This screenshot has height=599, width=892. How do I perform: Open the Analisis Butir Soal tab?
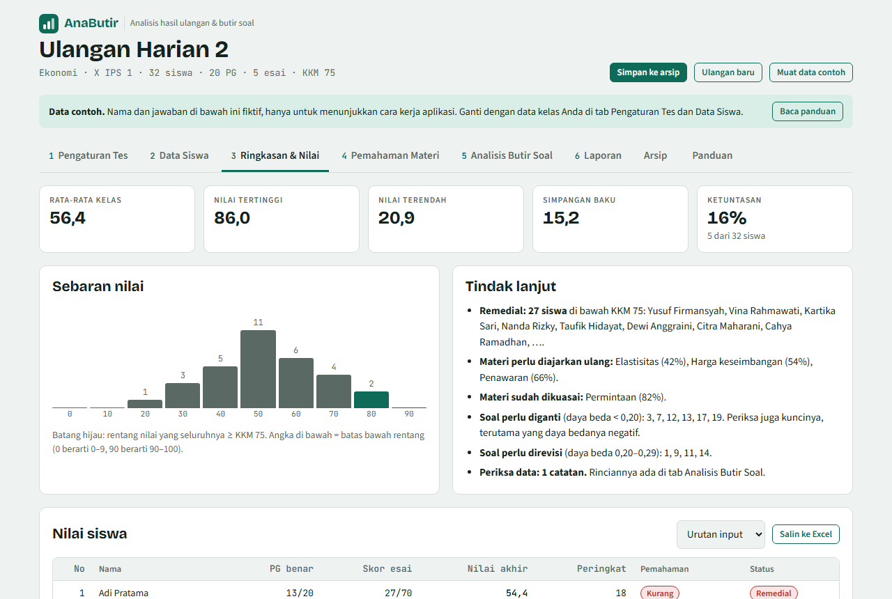tap(507, 155)
